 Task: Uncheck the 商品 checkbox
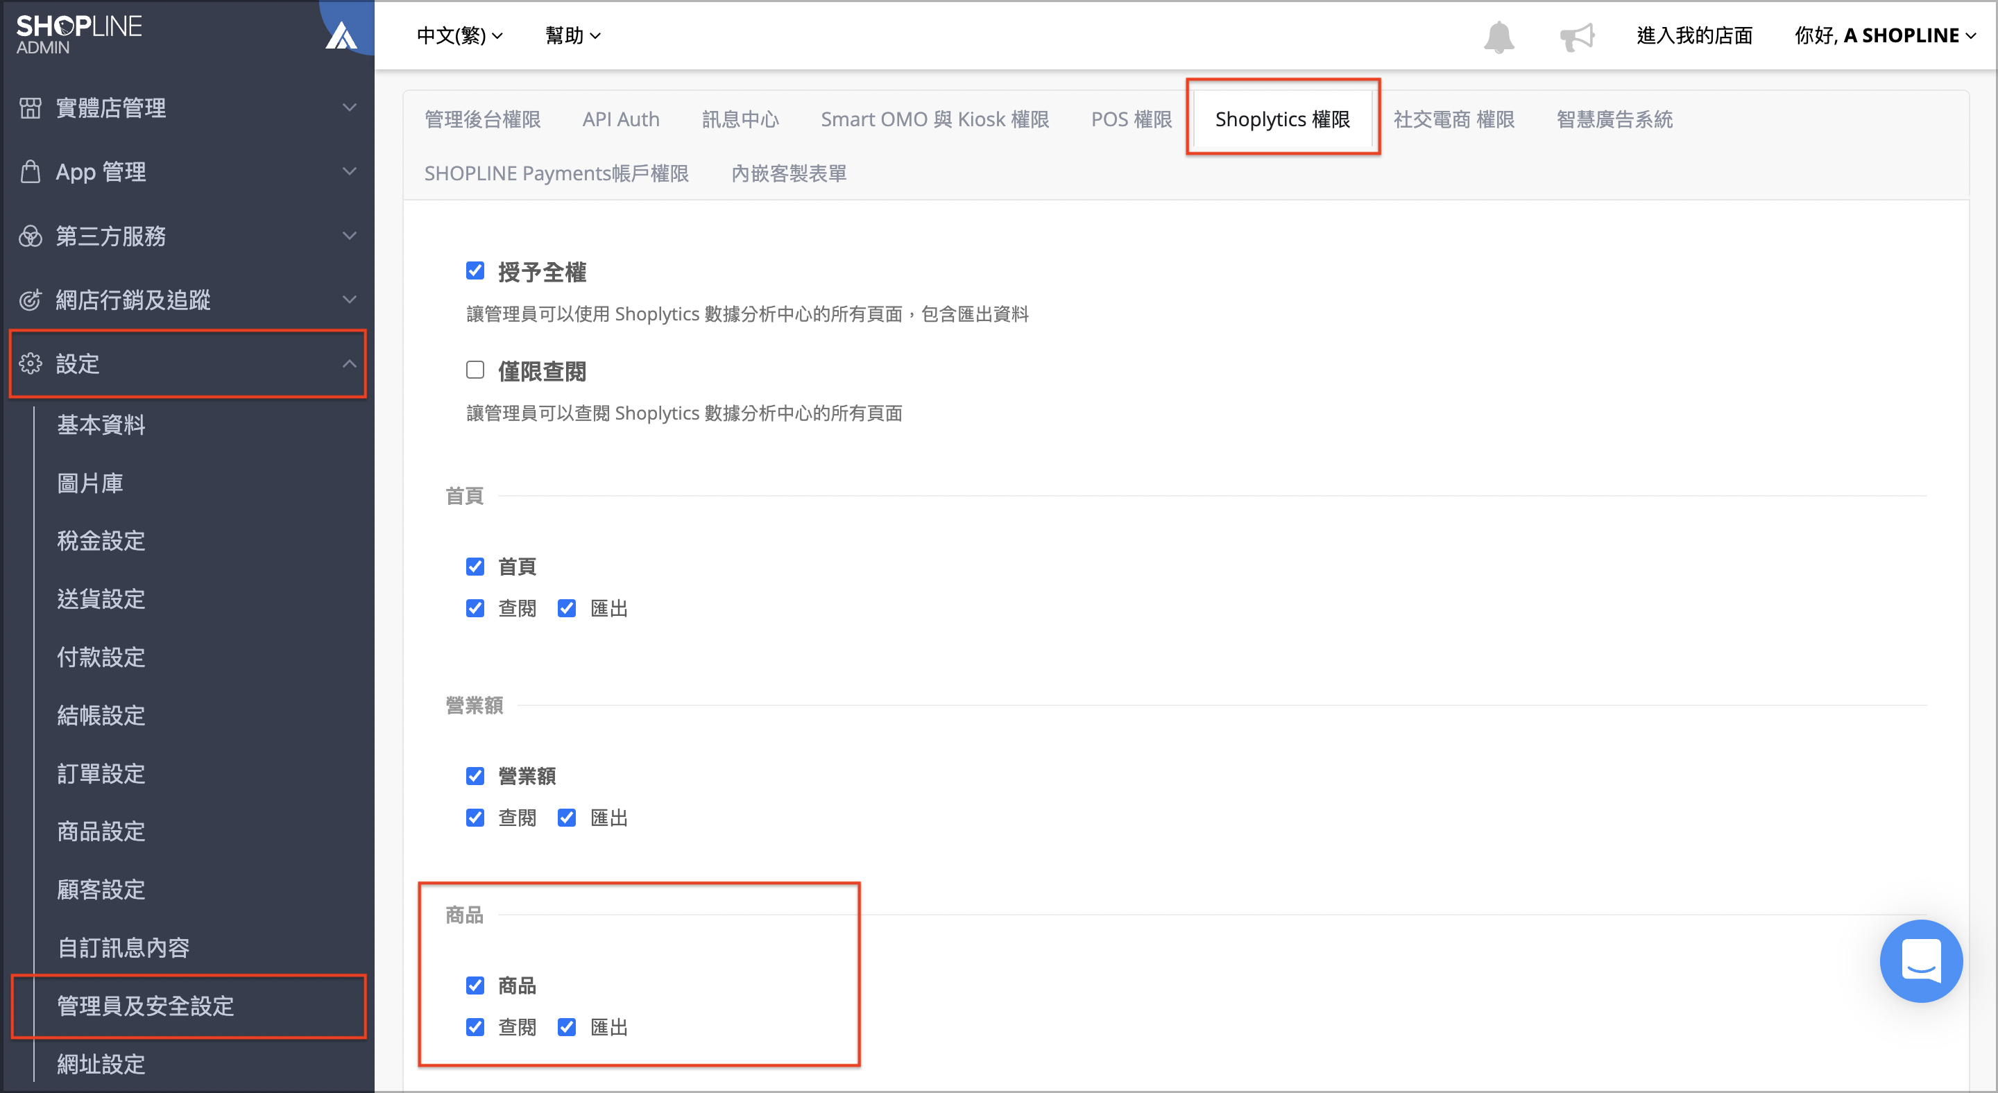tap(475, 986)
